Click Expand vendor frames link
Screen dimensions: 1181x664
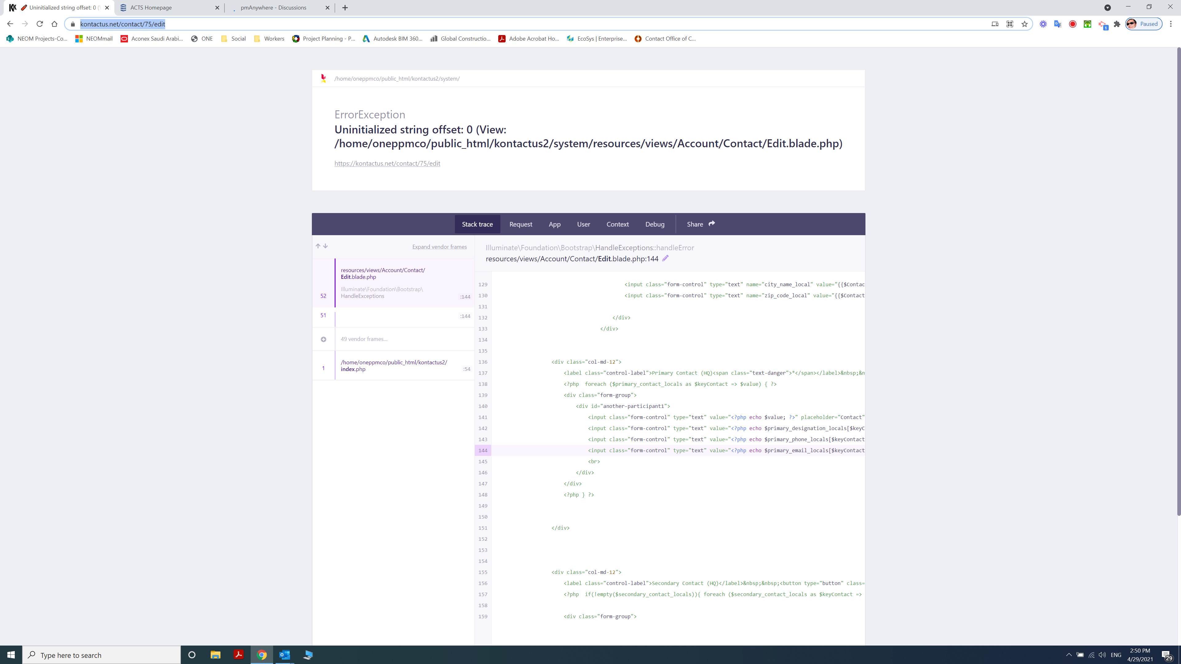(x=439, y=247)
